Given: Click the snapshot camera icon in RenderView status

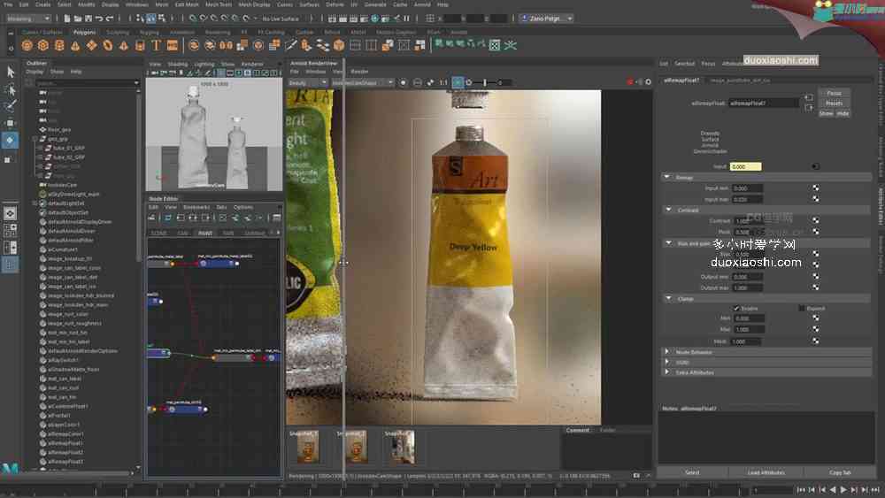Looking at the screenshot, I should pos(636,476).
